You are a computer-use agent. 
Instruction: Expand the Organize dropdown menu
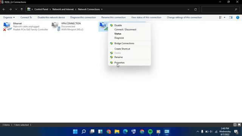[9, 17]
